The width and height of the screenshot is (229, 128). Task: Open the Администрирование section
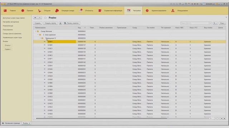[156, 11]
